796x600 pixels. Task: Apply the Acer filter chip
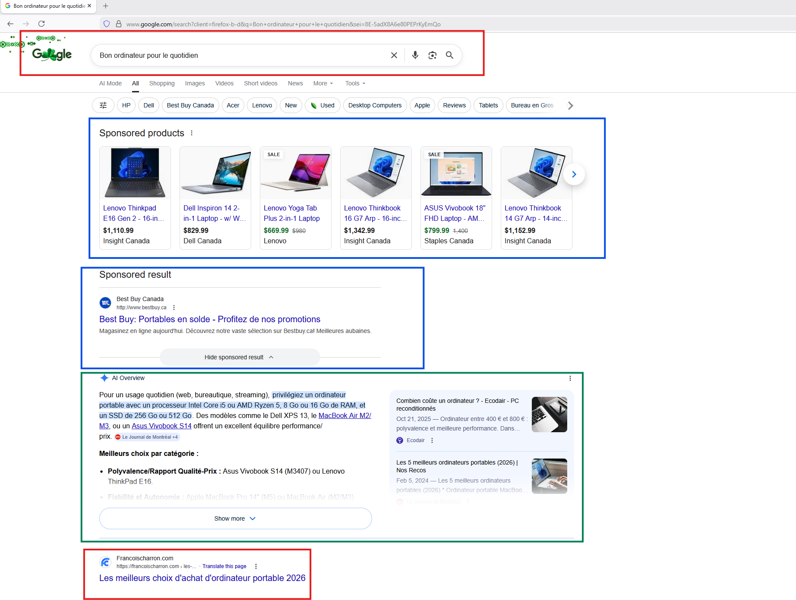(x=233, y=105)
